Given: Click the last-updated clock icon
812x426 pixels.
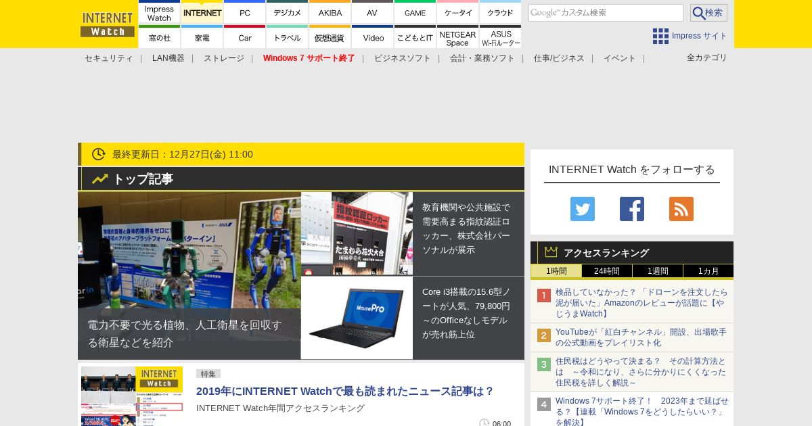Looking at the screenshot, I should click(99, 154).
